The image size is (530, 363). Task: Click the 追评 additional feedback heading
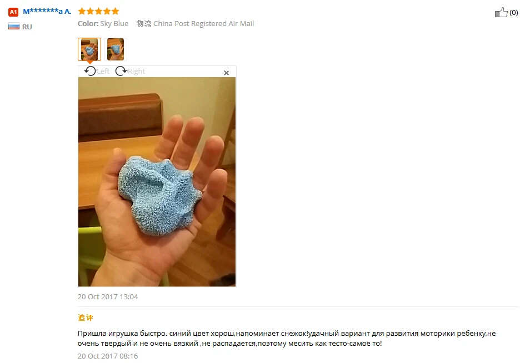85,318
